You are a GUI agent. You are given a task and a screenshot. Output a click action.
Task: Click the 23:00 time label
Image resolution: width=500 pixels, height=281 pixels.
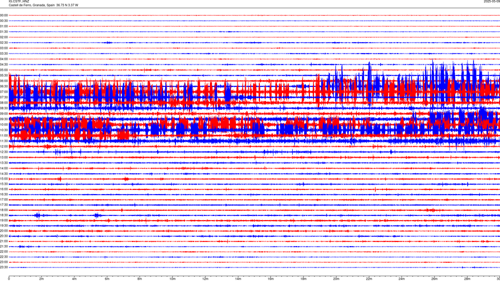tap(4, 262)
